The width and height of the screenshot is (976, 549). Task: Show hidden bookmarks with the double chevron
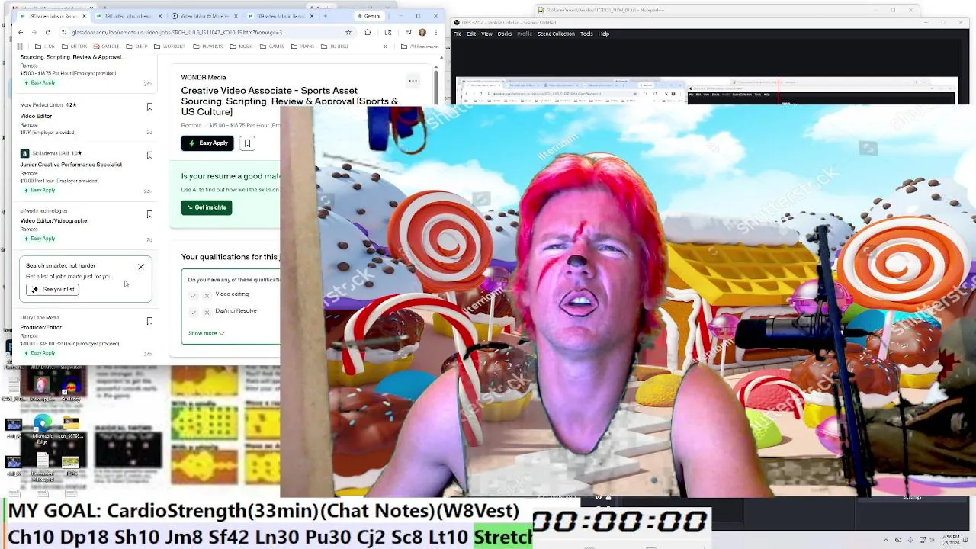[x=384, y=47]
